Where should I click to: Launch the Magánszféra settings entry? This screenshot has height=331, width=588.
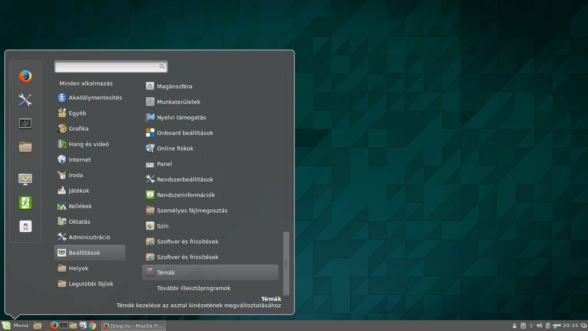[210, 86]
